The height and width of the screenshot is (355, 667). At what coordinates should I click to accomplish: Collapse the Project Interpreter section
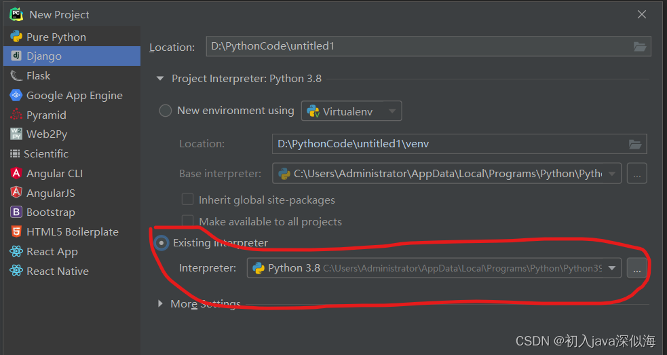tap(160, 79)
